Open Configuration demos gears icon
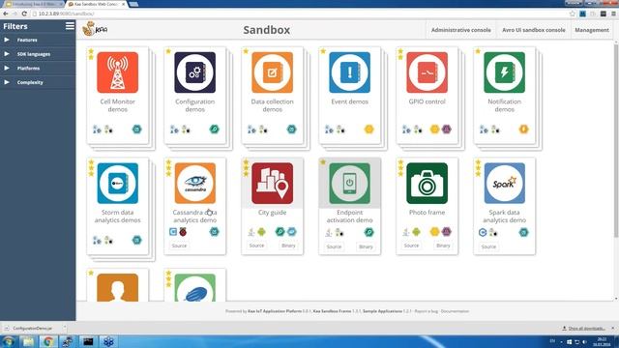The height and width of the screenshot is (348, 619). click(195, 72)
